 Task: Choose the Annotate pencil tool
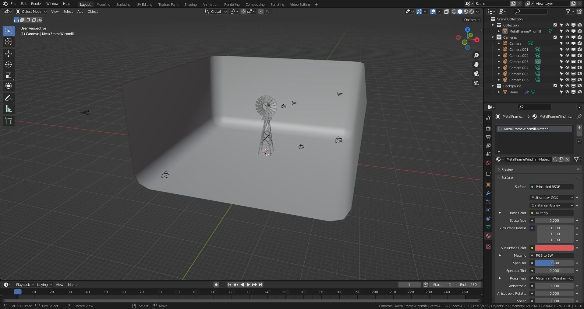[9, 98]
